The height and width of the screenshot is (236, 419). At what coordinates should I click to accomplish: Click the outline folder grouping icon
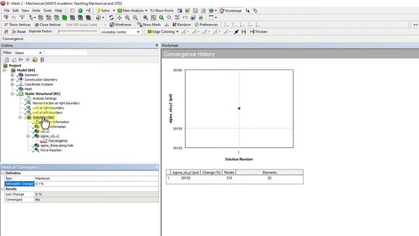[x=35, y=60]
